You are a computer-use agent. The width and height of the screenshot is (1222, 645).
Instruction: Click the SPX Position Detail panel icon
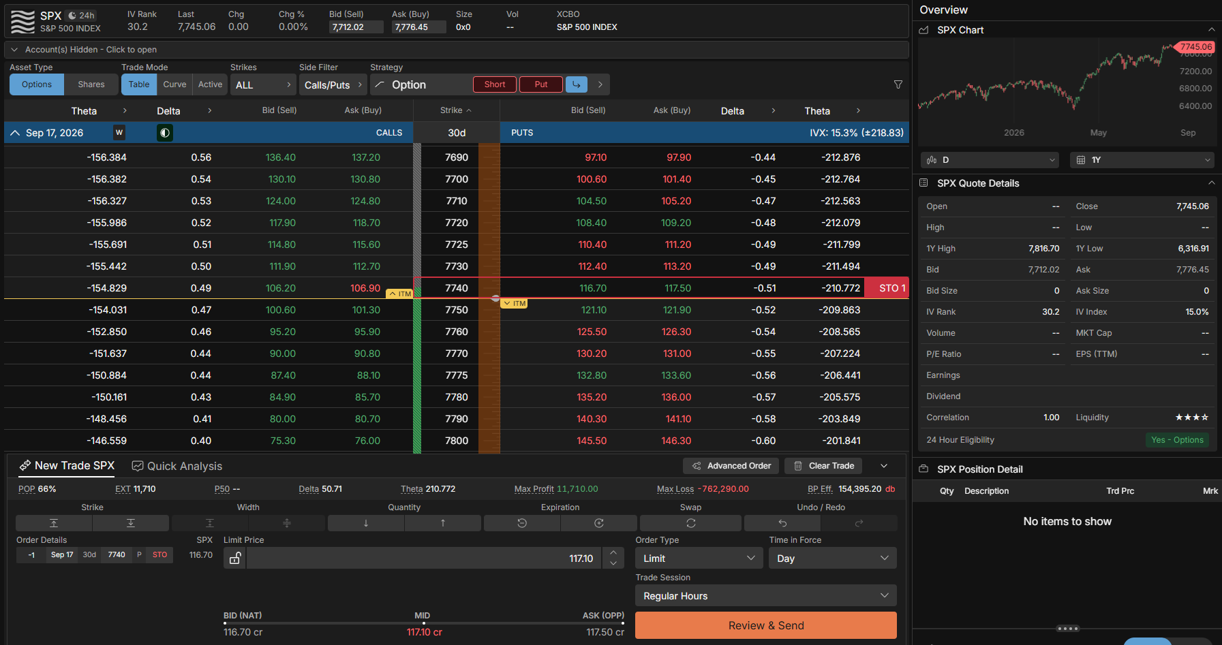pos(924,469)
